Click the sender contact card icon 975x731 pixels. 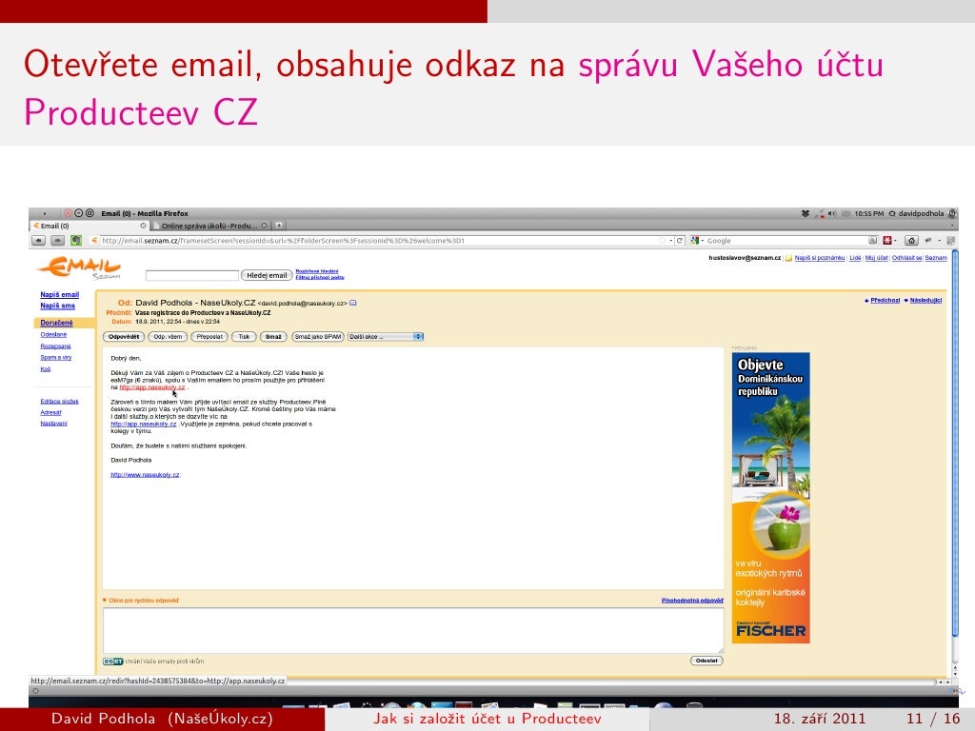click(353, 304)
